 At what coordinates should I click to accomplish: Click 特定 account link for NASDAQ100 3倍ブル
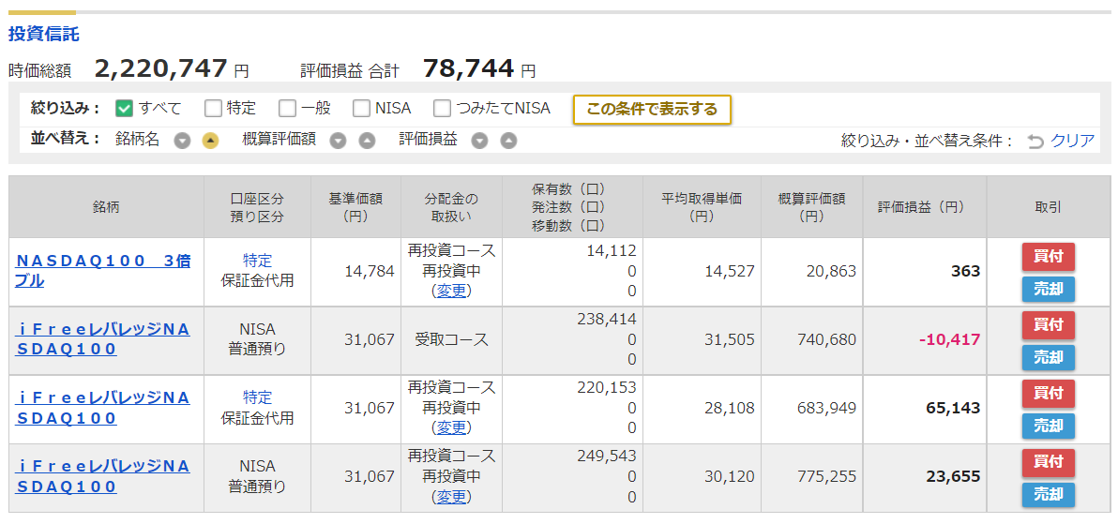coord(257,261)
